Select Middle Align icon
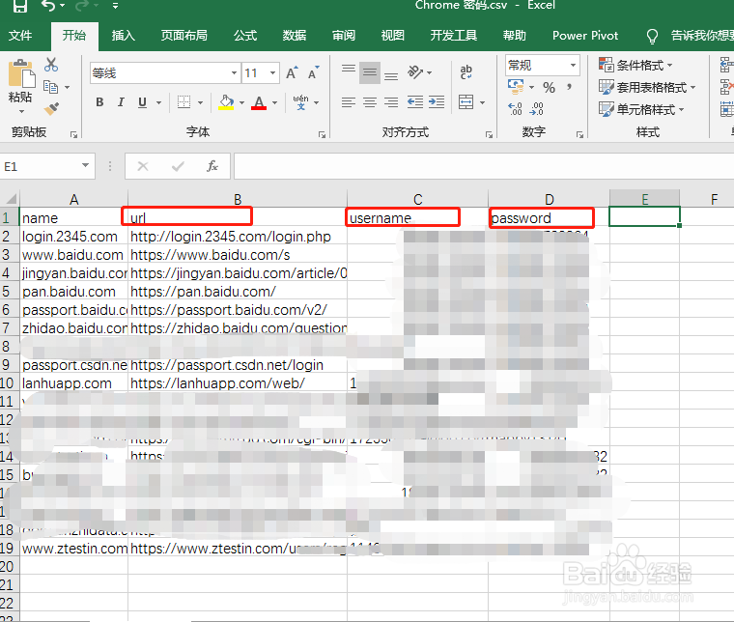The image size is (734, 622). tap(370, 72)
